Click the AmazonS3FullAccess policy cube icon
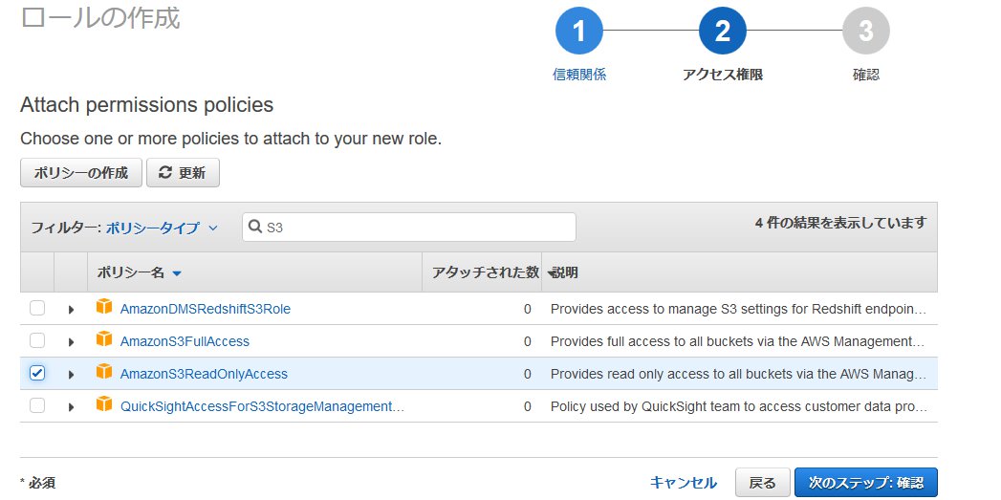Screen dimensions: 1001x500 pos(104,340)
